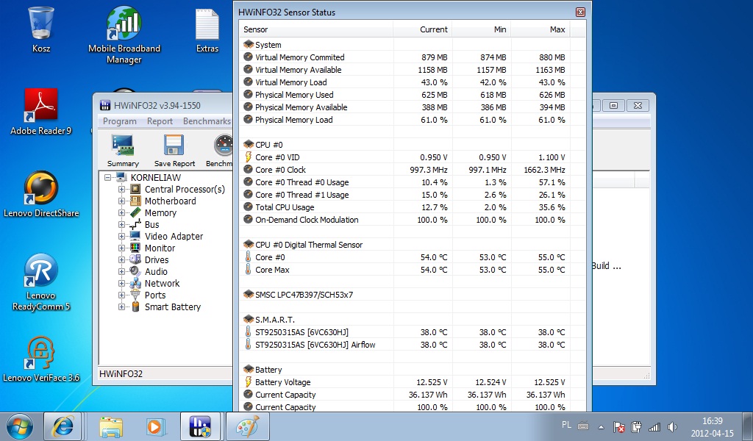Expand the Network tree node
Viewport: 753px width, 441px height.
coord(121,283)
